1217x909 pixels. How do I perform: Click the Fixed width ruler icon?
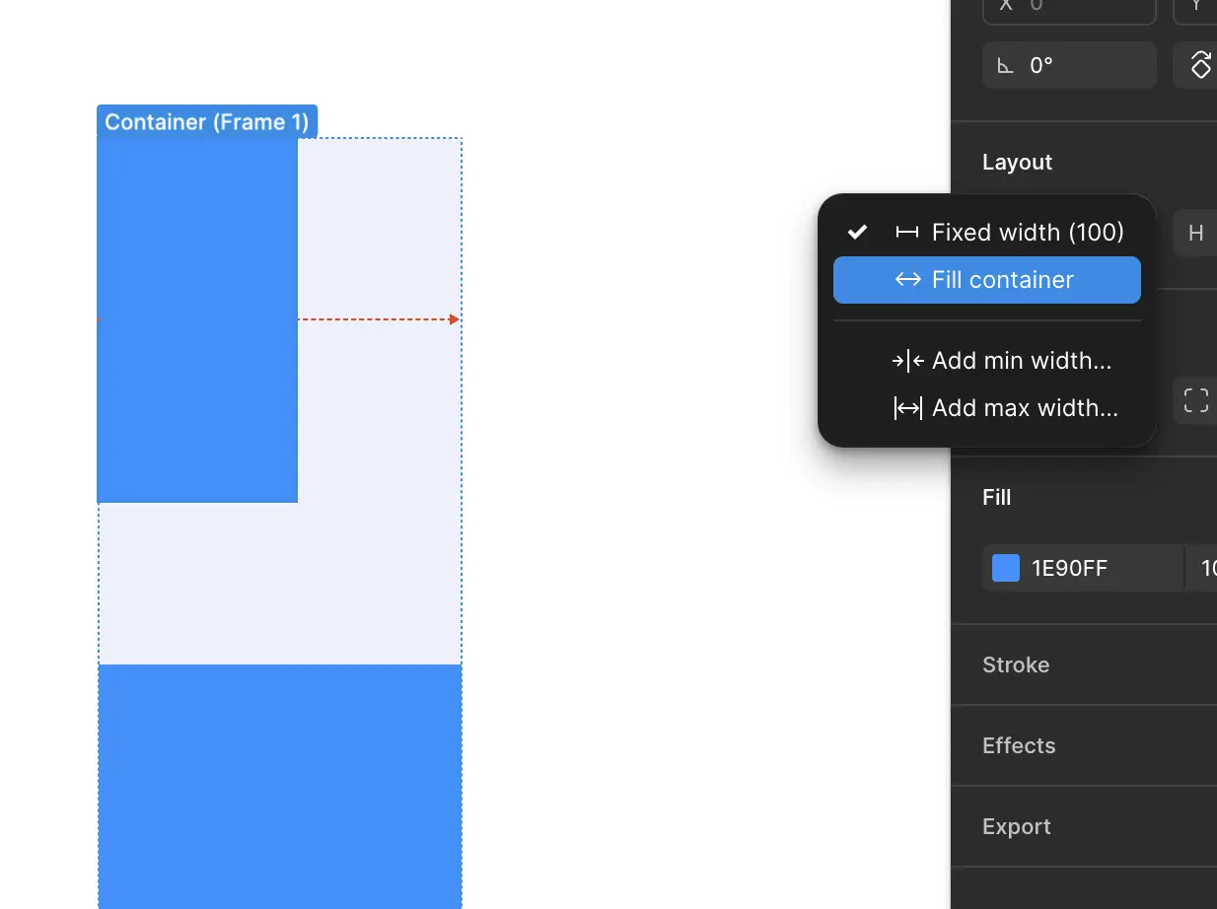906,233
